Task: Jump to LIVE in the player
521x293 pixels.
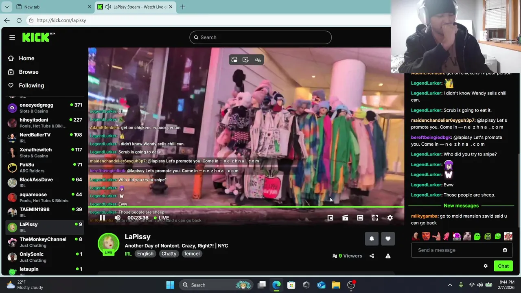Action: 162,218
